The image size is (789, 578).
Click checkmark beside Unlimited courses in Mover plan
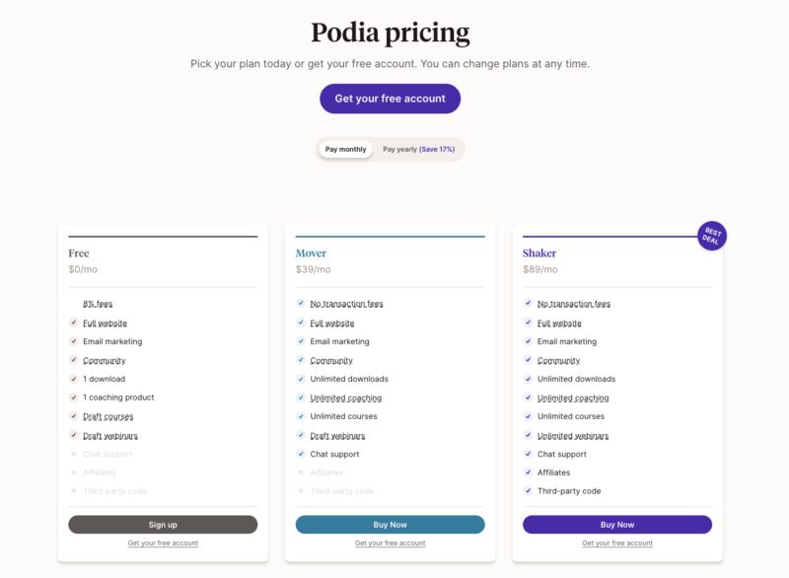pyautogui.click(x=301, y=416)
